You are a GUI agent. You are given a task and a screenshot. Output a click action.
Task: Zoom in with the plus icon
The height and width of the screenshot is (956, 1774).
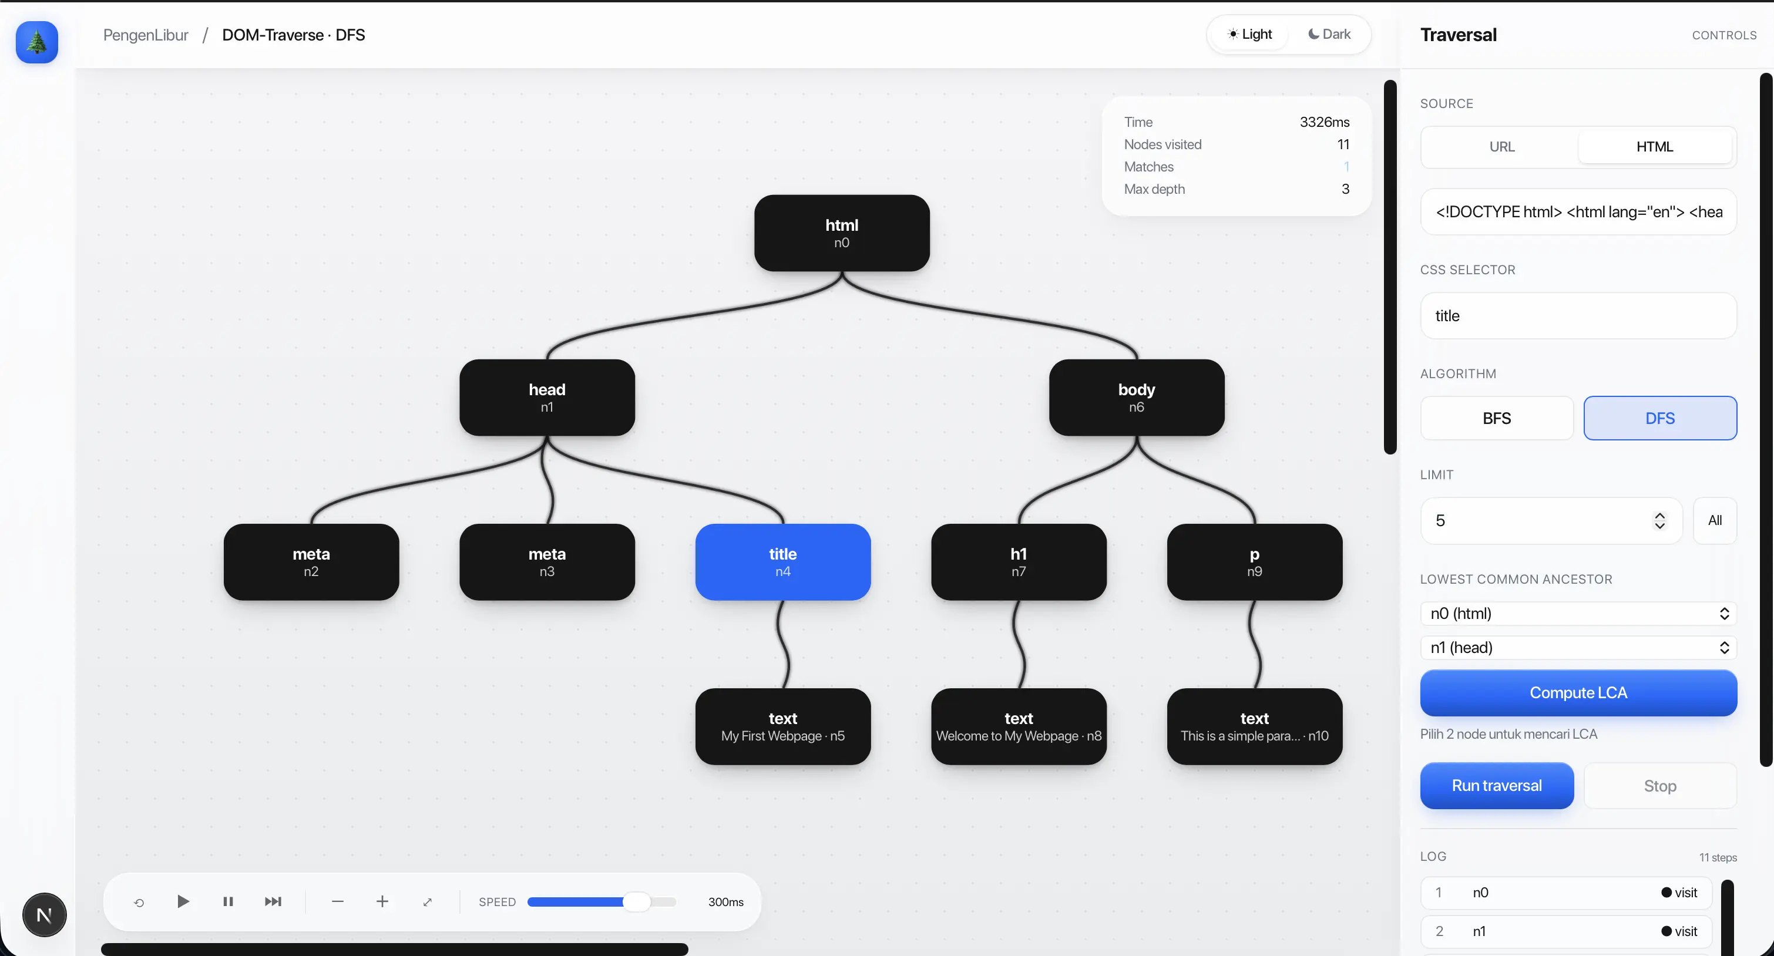click(382, 901)
